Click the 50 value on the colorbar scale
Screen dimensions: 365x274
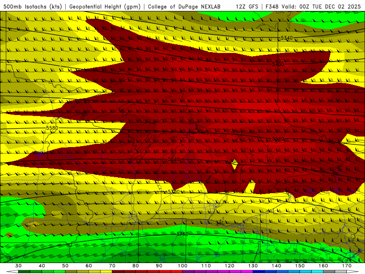pos(65,266)
